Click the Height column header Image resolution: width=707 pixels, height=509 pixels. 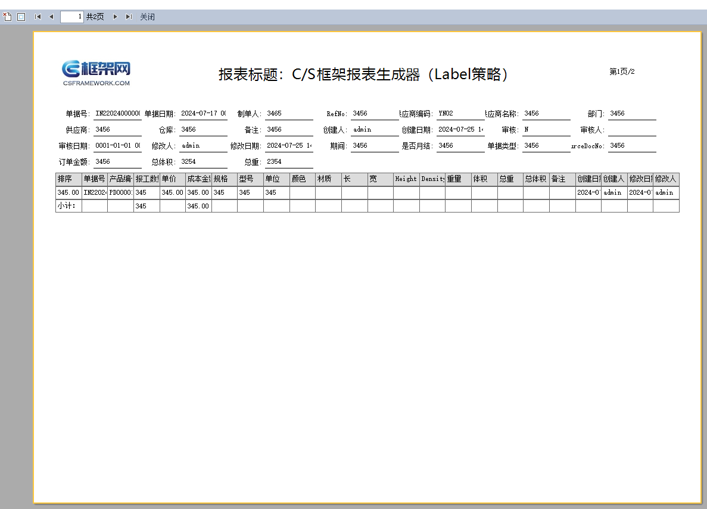(x=406, y=179)
